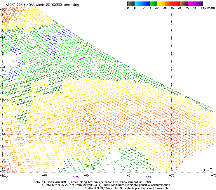Click the '>50 knots' legend label
The width and height of the screenshot is (216, 190).
(x=208, y=8)
